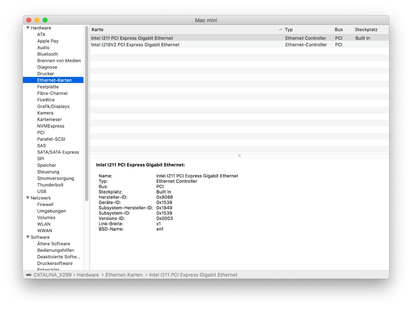Click Versions-ID value 0x0003
The image size is (412, 309).
165,218
